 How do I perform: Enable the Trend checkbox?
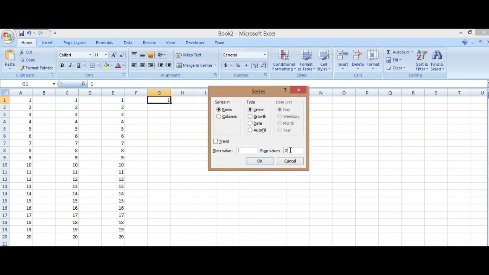click(x=215, y=141)
